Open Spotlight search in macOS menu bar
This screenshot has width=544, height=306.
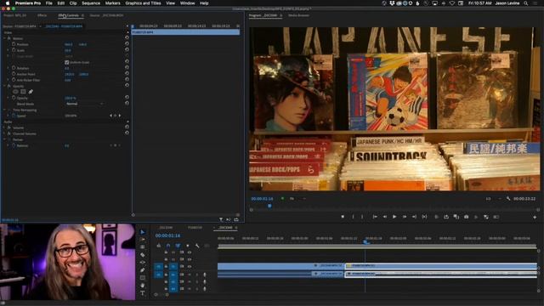(x=526, y=3)
